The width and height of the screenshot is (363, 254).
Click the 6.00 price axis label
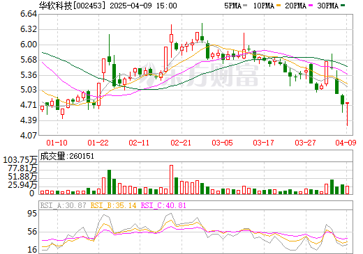point(29,45)
